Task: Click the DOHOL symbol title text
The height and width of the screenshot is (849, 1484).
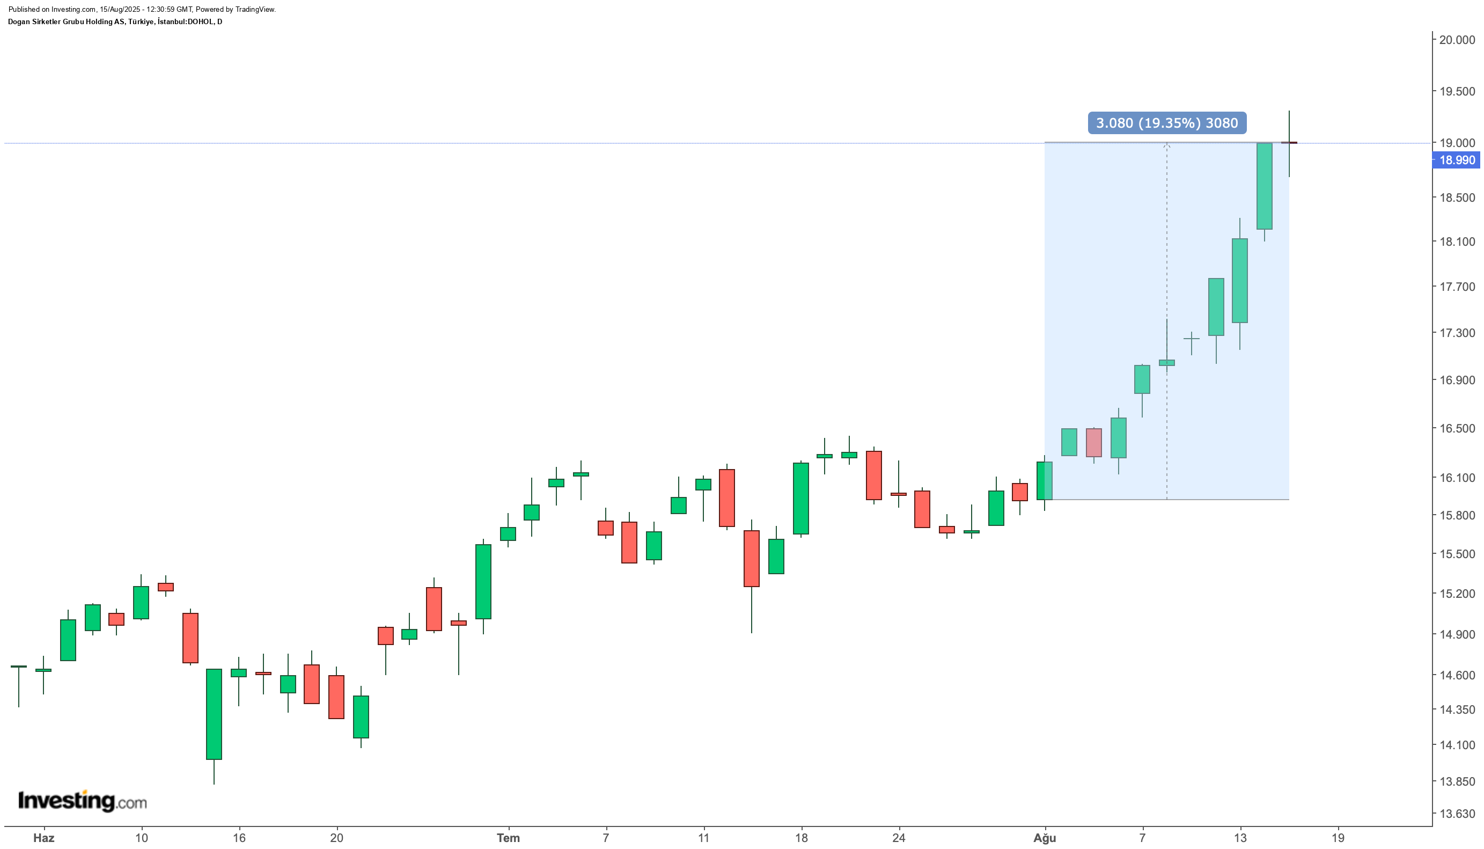Action: [x=115, y=21]
